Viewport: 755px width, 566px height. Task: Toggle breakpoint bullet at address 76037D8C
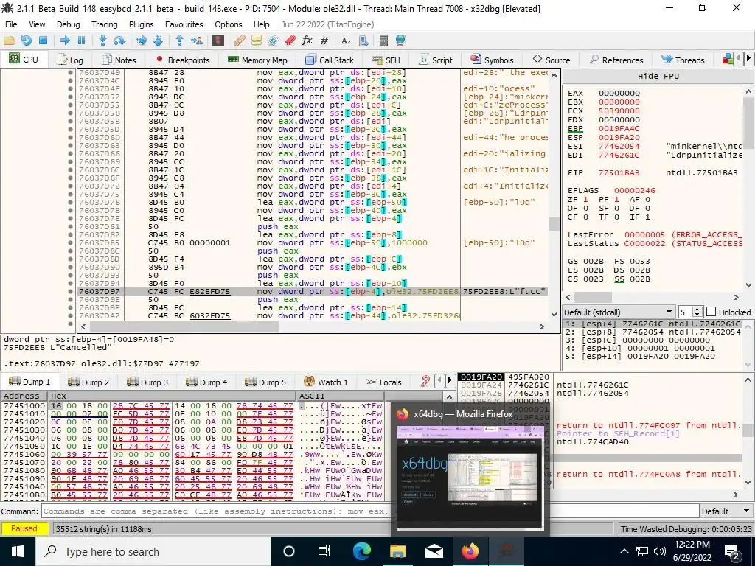(70, 251)
